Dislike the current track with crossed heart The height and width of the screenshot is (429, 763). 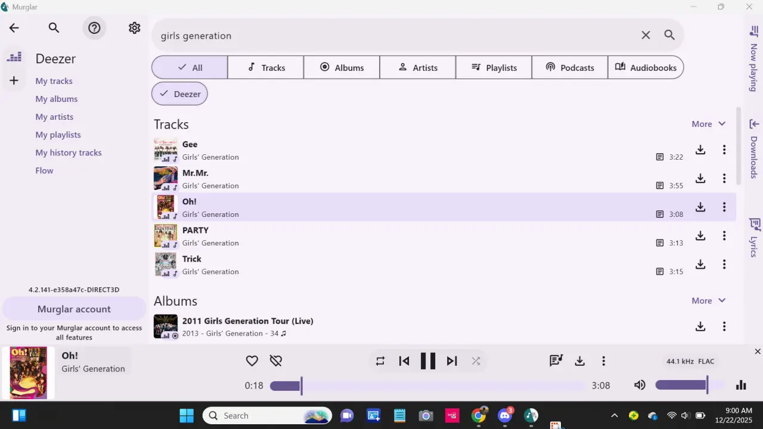click(275, 360)
